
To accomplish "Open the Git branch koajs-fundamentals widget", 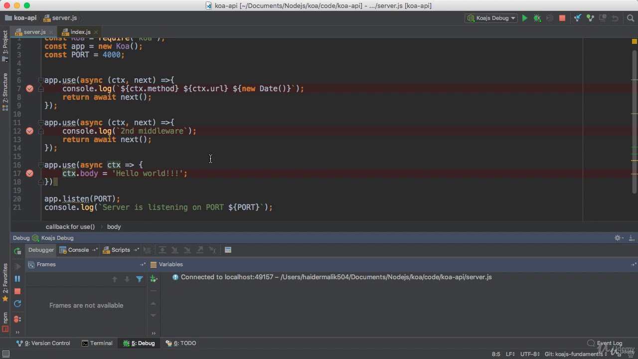I will click(x=576, y=354).
